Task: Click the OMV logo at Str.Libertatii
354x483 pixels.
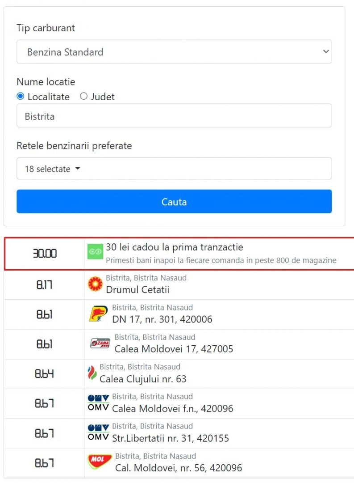Action: 98,432
